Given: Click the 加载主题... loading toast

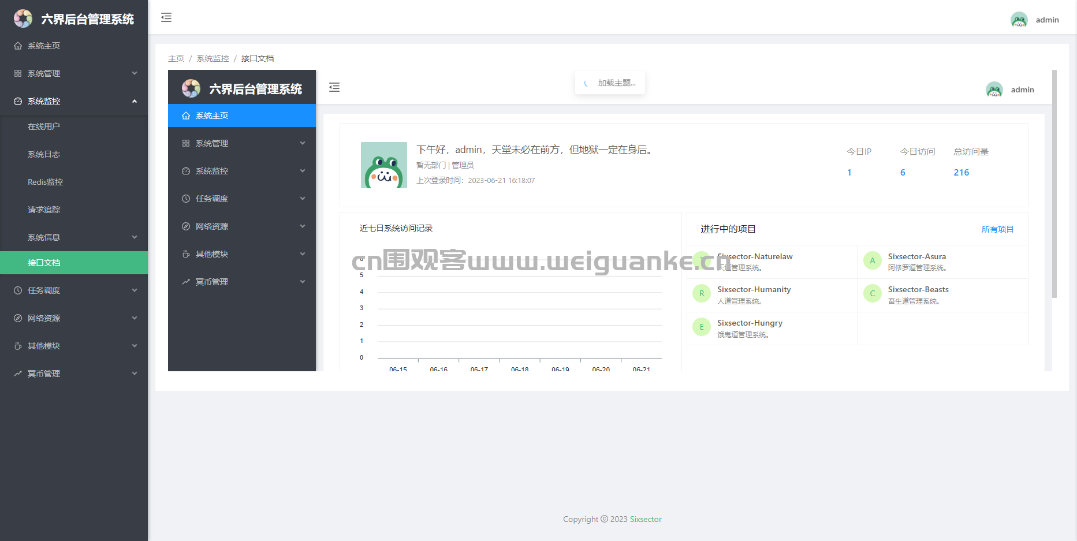Looking at the screenshot, I should coord(610,83).
